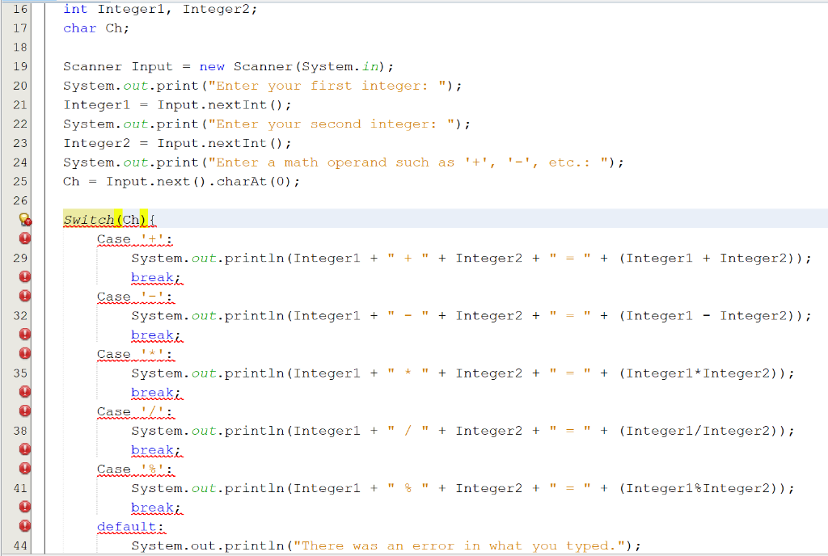This screenshot has height=556, width=828.
Task: Click the error icon beside the first break statement
Action: coord(23,276)
